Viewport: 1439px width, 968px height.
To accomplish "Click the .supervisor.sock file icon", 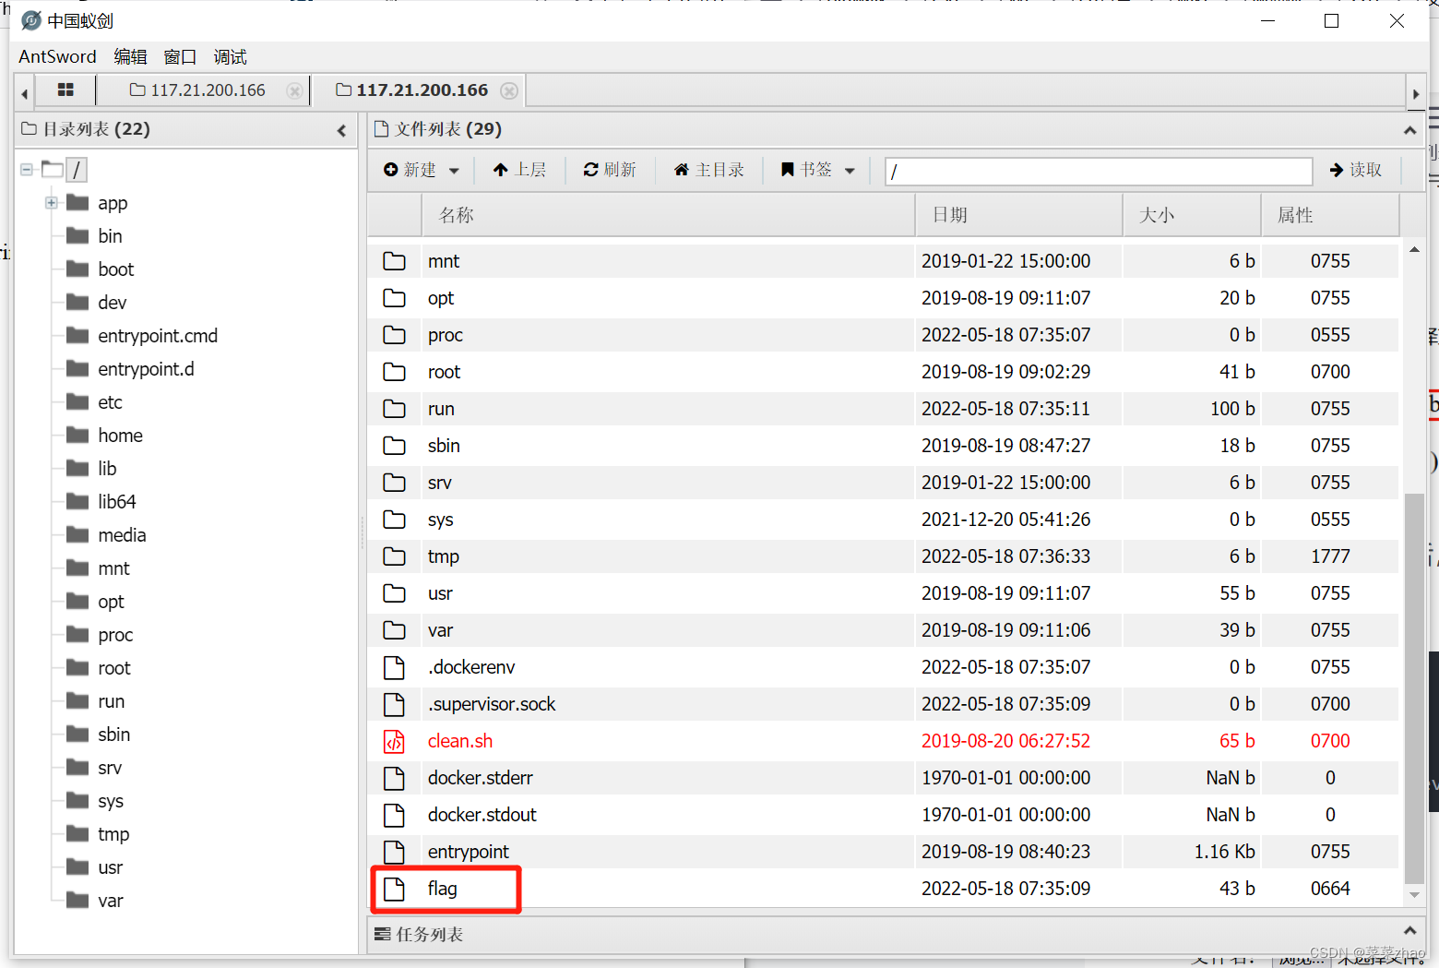I will coord(394,704).
